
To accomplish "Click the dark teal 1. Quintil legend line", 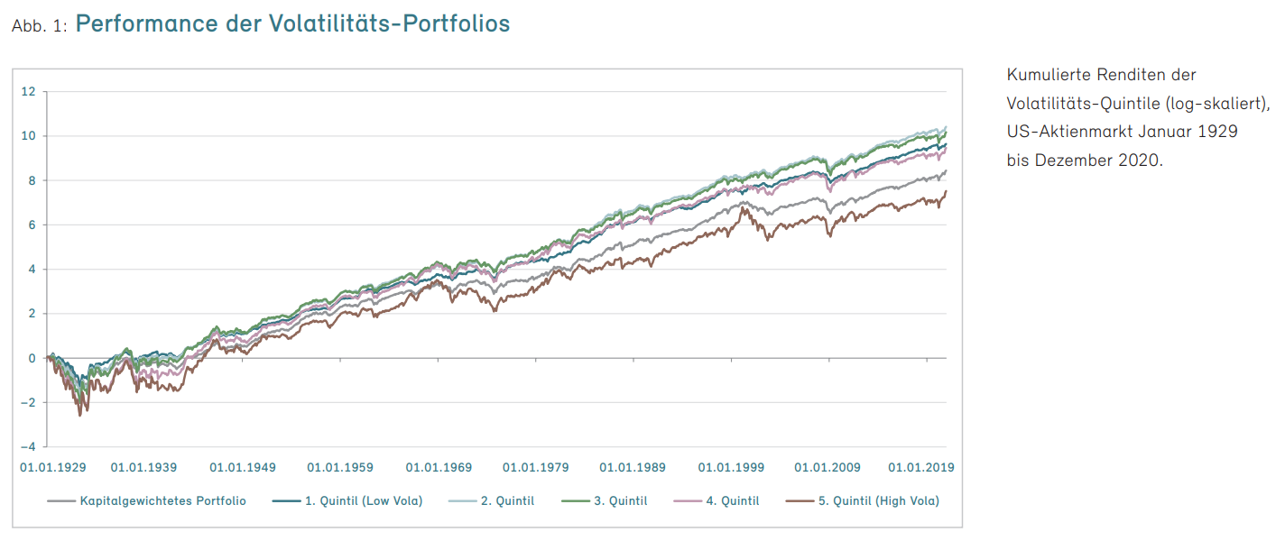I will [284, 500].
